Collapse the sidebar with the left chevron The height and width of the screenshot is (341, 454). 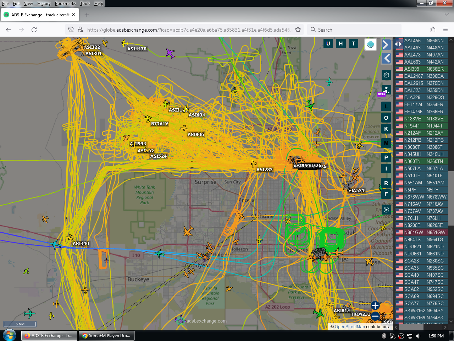[386, 58]
